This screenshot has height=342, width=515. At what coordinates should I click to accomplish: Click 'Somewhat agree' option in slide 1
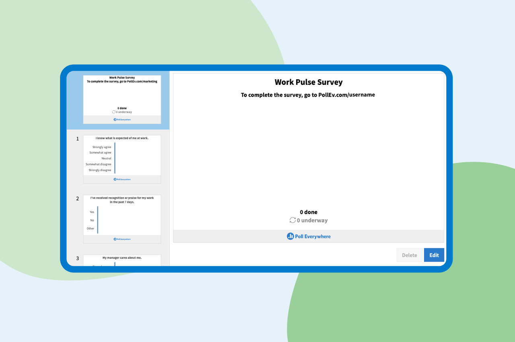click(100, 153)
